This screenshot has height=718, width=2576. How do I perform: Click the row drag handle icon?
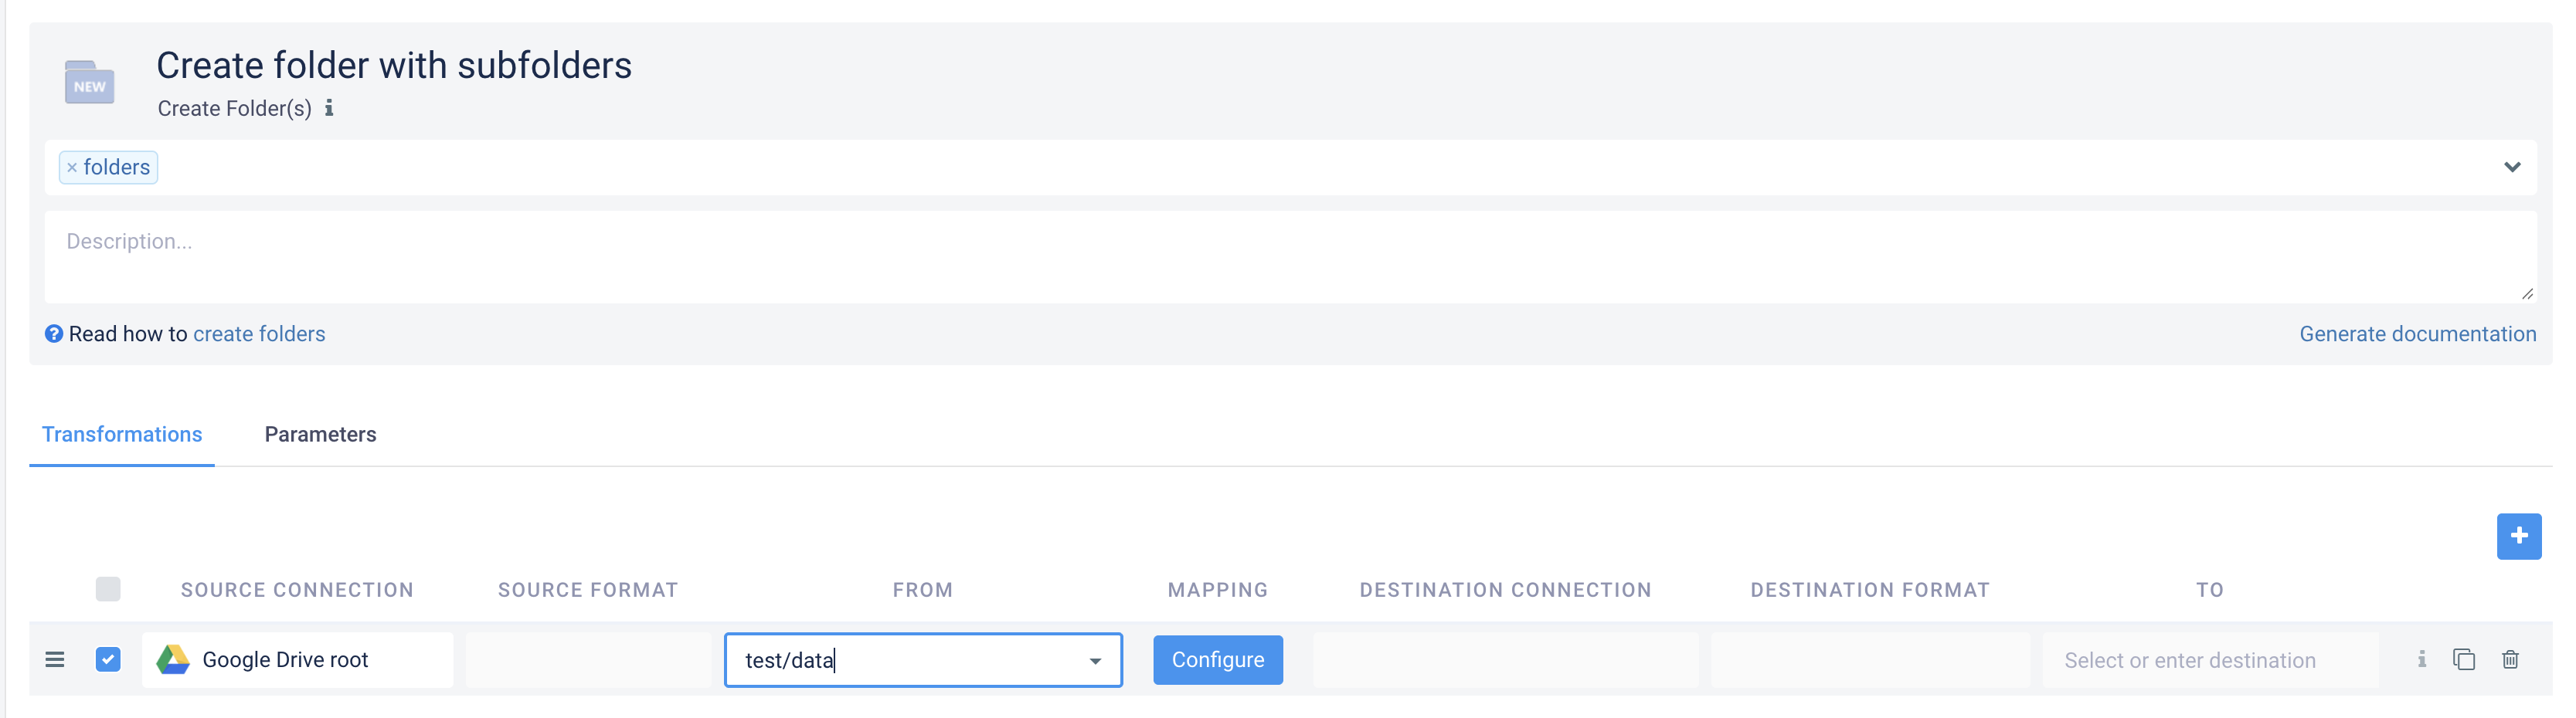[55, 660]
